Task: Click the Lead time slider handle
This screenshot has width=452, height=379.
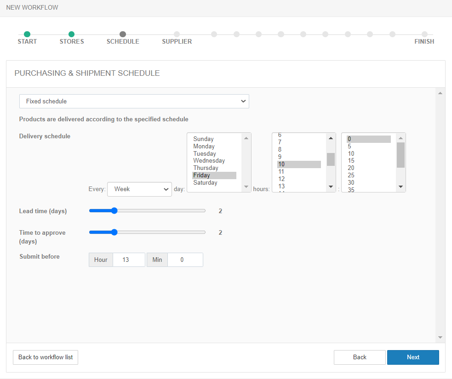Action: 114,211
